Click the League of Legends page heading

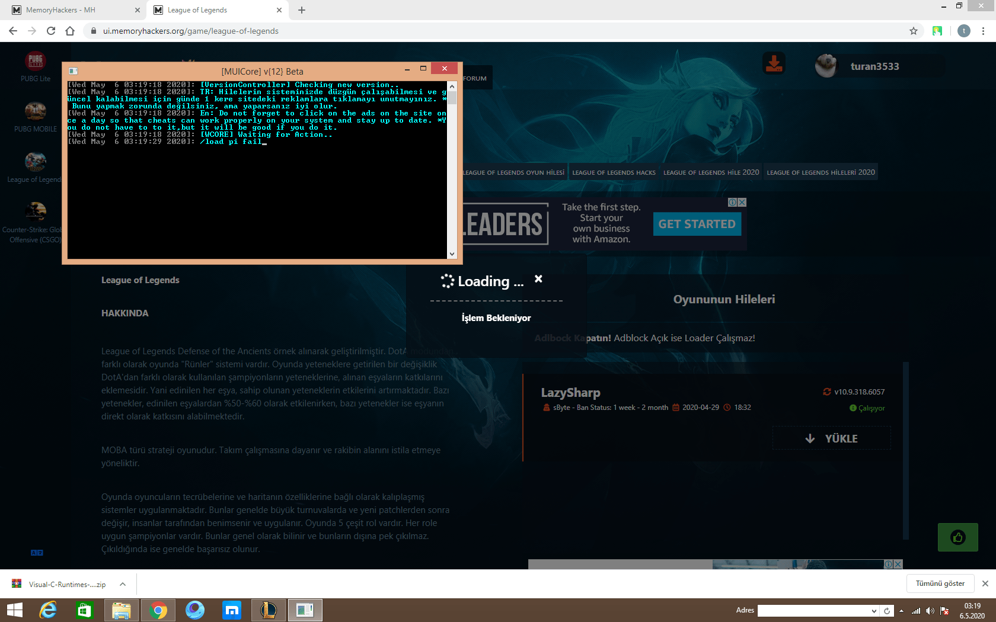[141, 280]
